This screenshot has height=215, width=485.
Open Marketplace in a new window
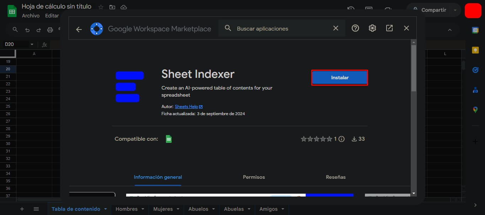(389, 28)
